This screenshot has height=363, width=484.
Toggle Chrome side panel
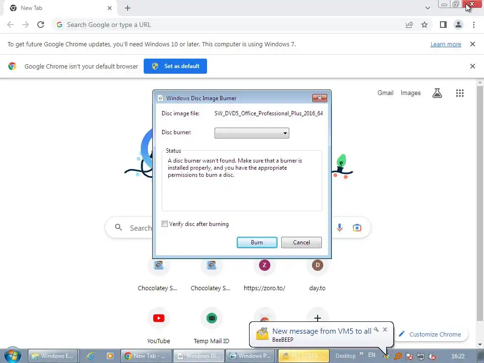(x=443, y=25)
